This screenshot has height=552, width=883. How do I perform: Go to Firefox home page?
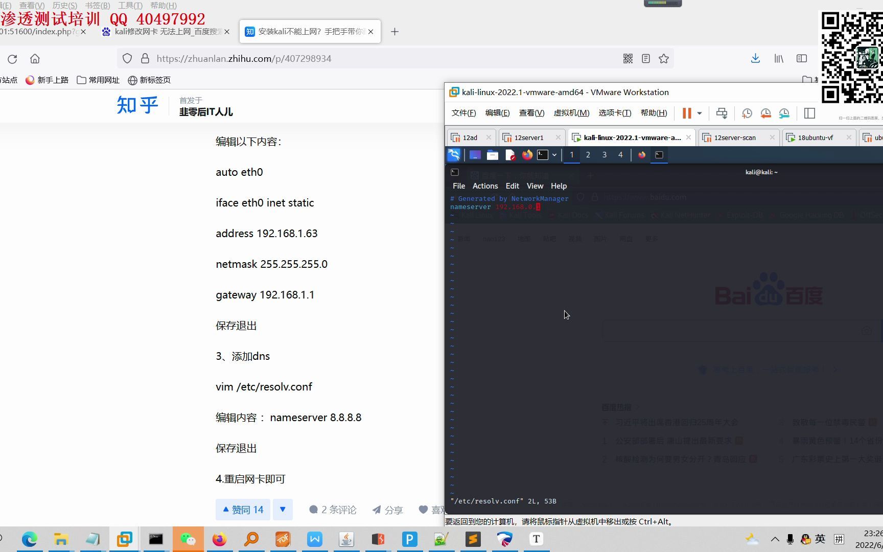[35, 59]
